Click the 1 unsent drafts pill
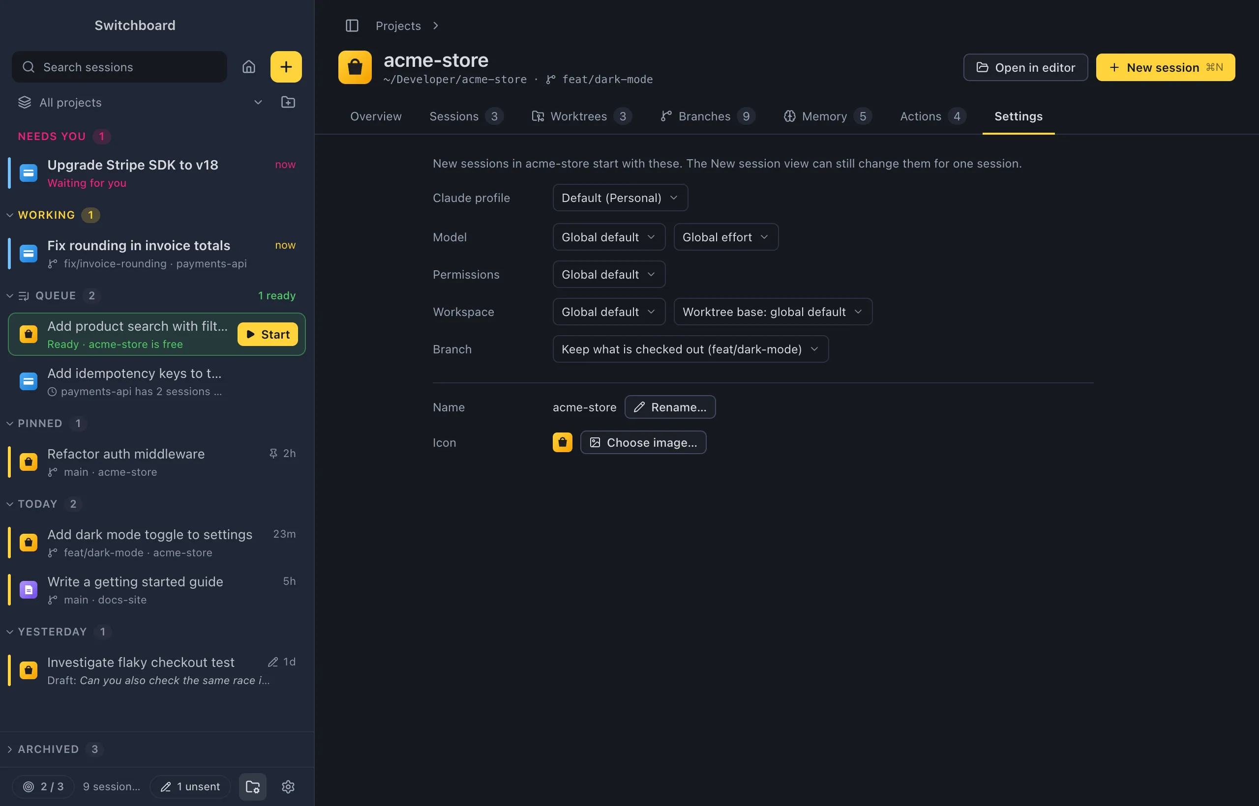This screenshot has height=806, width=1259. click(191, 787)
